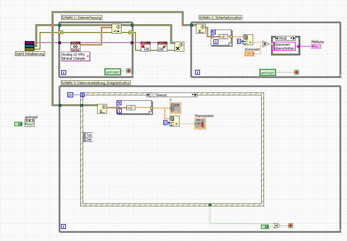Click the Unbundle Y node in Timeout case For Loop
347x241 pixels.
click(x=130, y=108)
